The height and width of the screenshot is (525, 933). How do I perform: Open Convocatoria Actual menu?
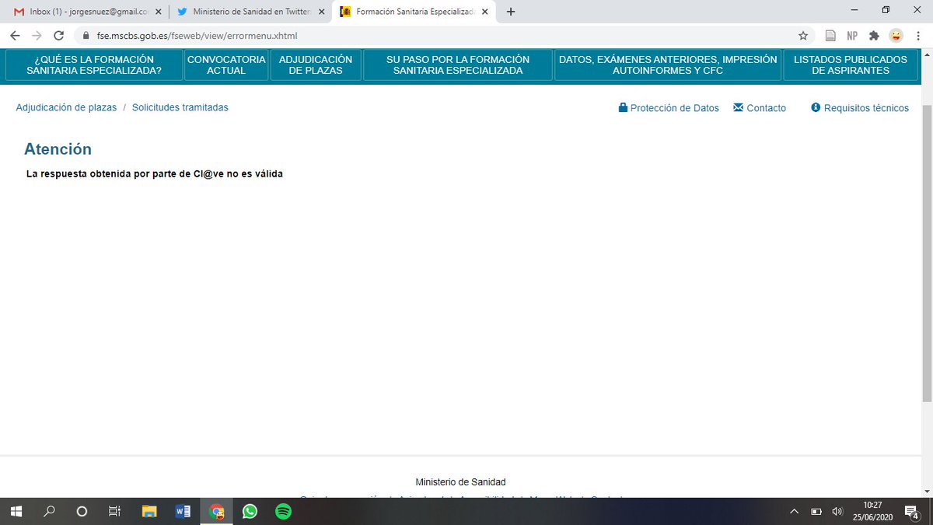[226, 65]
